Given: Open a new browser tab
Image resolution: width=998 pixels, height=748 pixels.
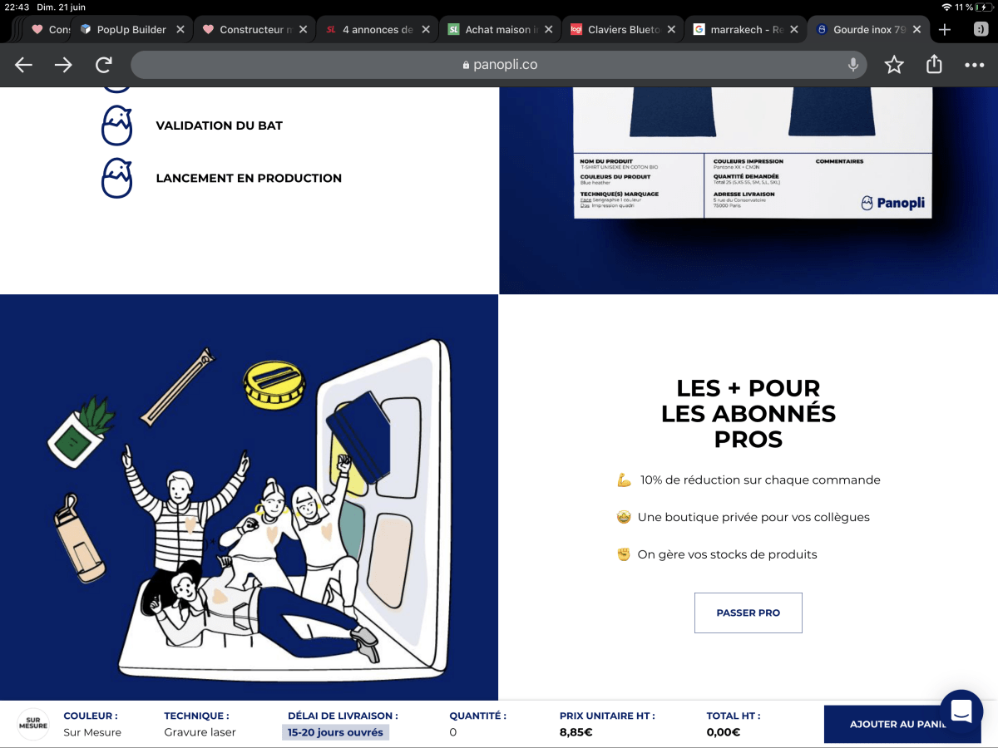Looking at the screenshot, I should click(x=944, y=29).
